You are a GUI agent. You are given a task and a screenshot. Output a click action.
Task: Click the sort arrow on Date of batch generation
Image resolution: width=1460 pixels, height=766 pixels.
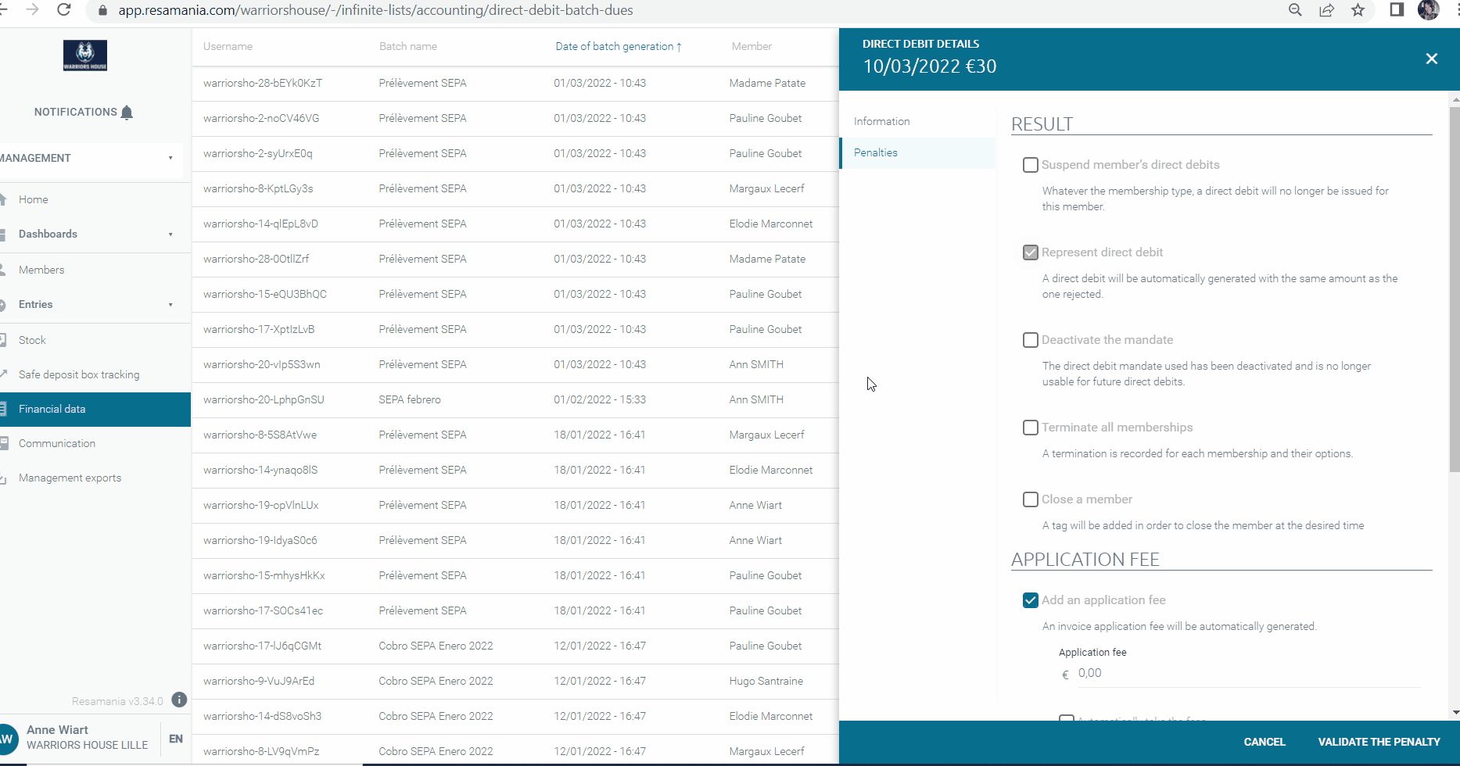click(679, 47)
